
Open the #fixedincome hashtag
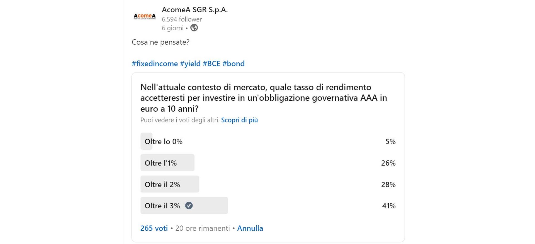(155, 63)
